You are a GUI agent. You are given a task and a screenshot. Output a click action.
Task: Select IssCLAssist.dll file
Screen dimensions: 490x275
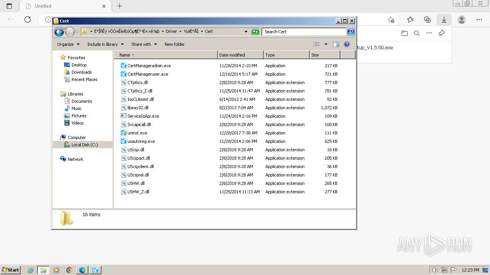[140, 99]
